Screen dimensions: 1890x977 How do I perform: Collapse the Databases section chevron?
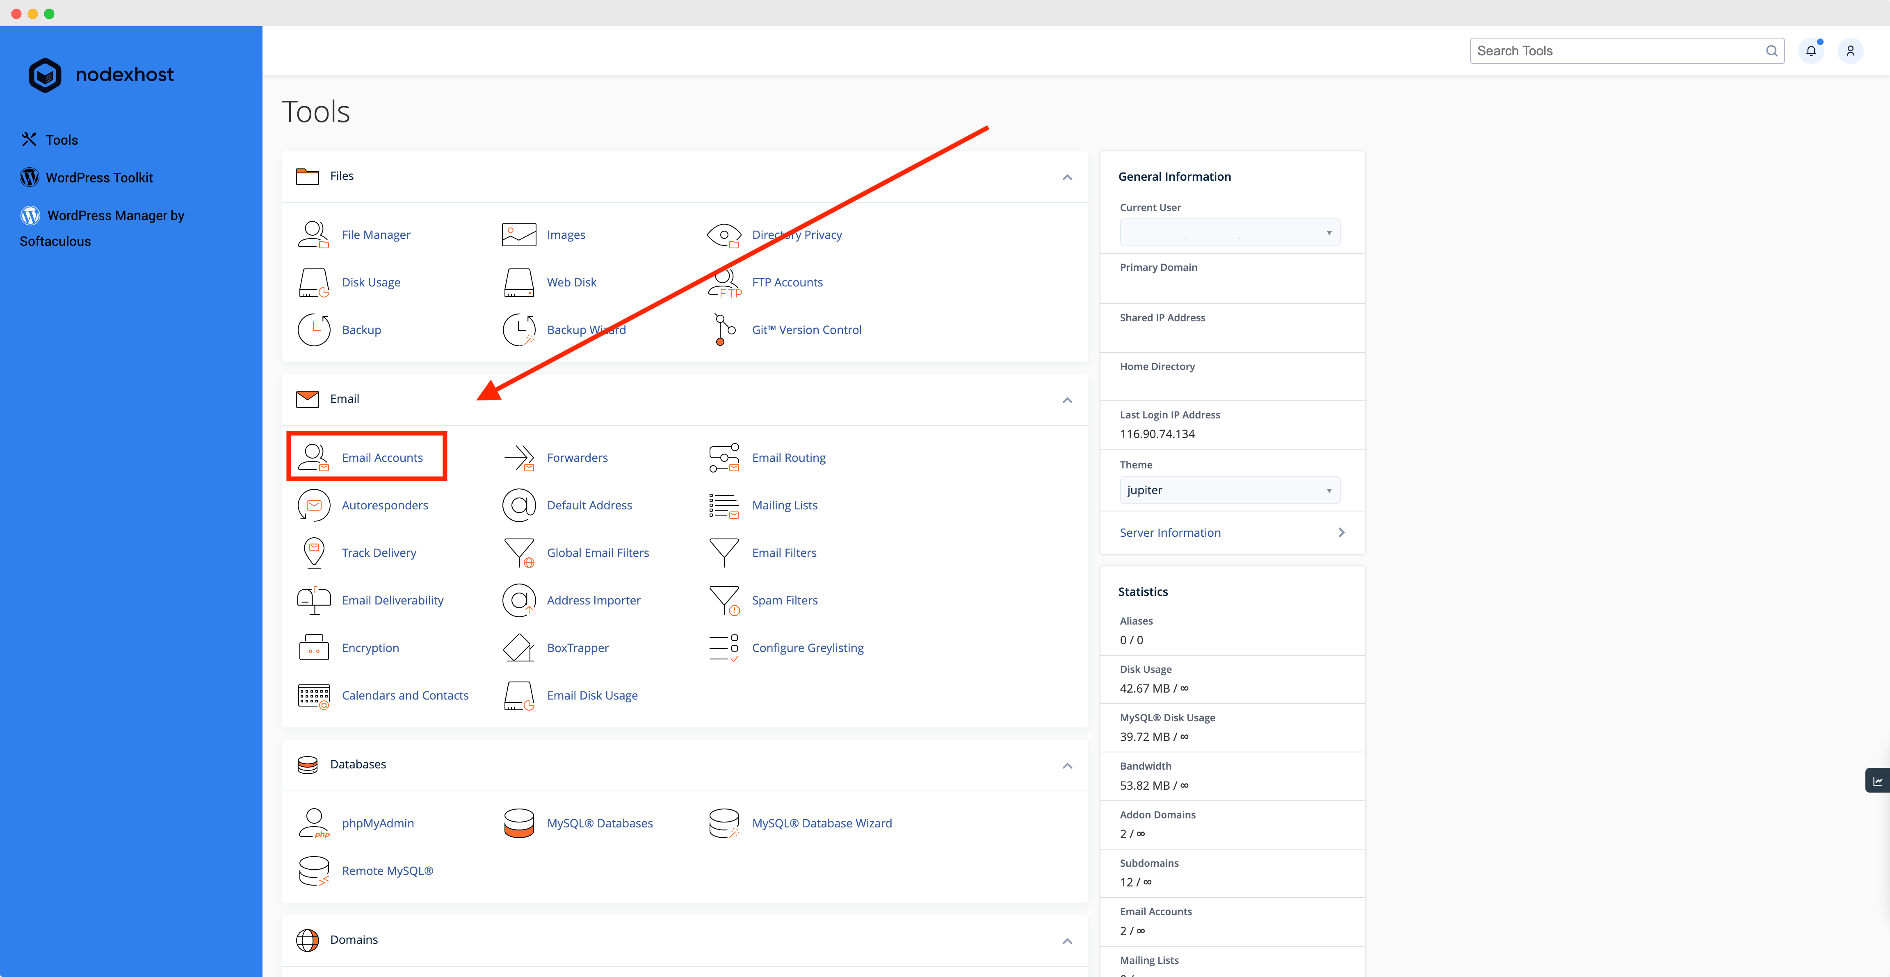tap(1067, 766)
